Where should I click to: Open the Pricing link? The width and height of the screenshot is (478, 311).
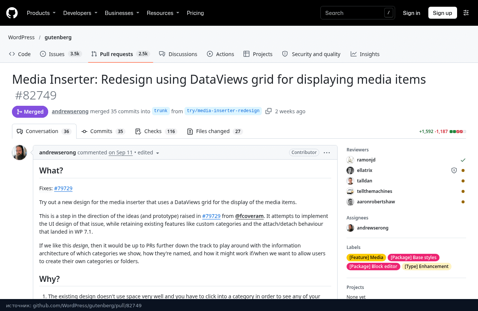(x=195, y=13)
